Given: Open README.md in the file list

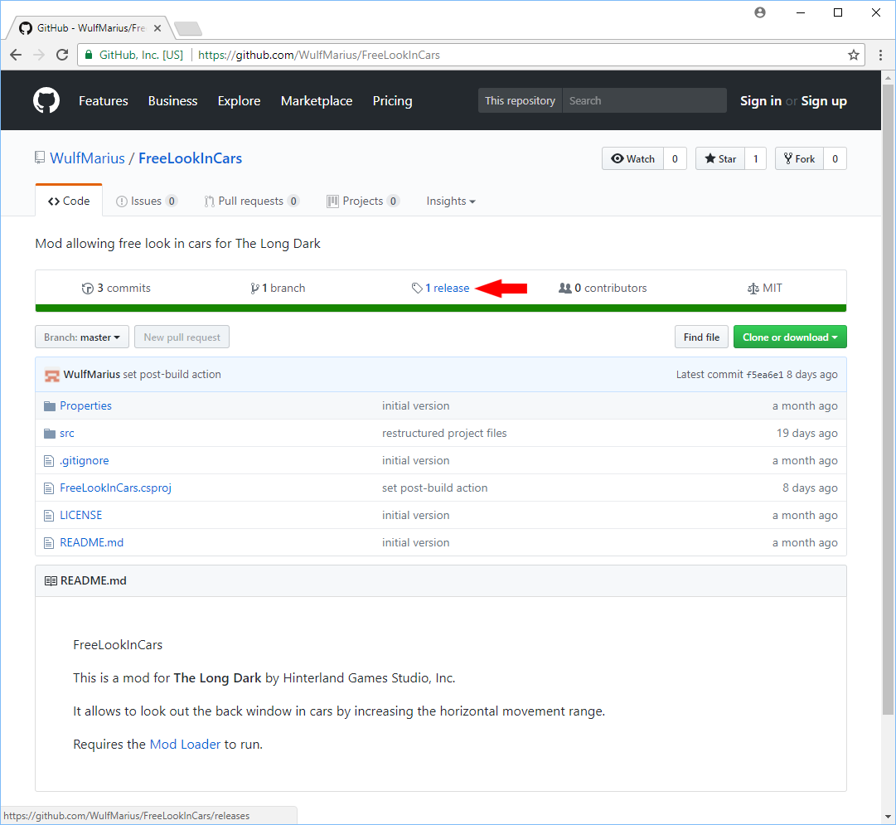Looking at the screenshot, I should pyautogui.click(x=91, y=543).
